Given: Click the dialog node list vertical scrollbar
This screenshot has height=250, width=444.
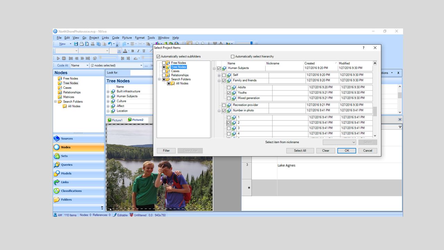Looking at the screenshot, I should point(375,99).
